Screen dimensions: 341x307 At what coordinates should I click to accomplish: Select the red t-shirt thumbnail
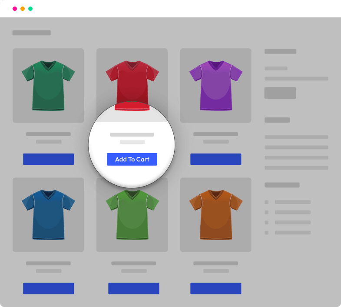(132, 85)
